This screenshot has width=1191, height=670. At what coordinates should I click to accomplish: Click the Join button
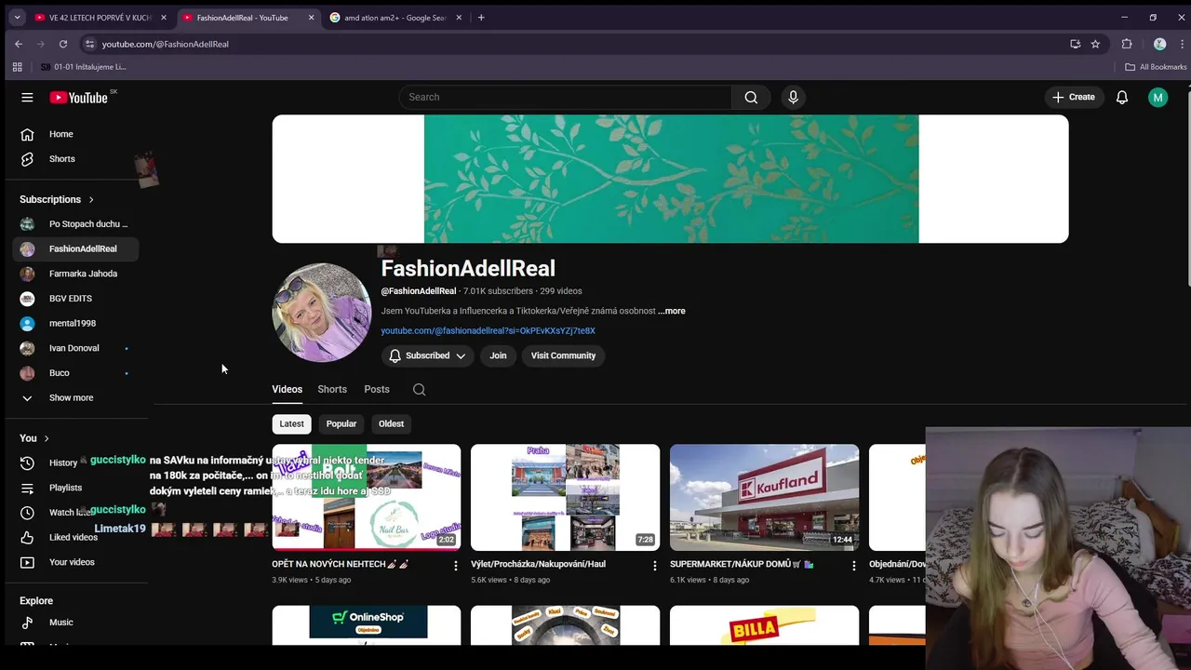point(498,355)
